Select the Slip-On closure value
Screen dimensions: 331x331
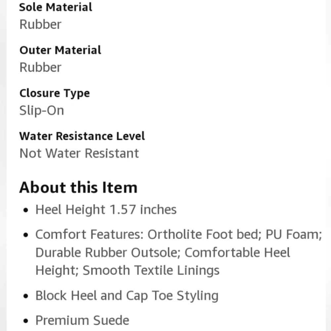tap(42, 111)
